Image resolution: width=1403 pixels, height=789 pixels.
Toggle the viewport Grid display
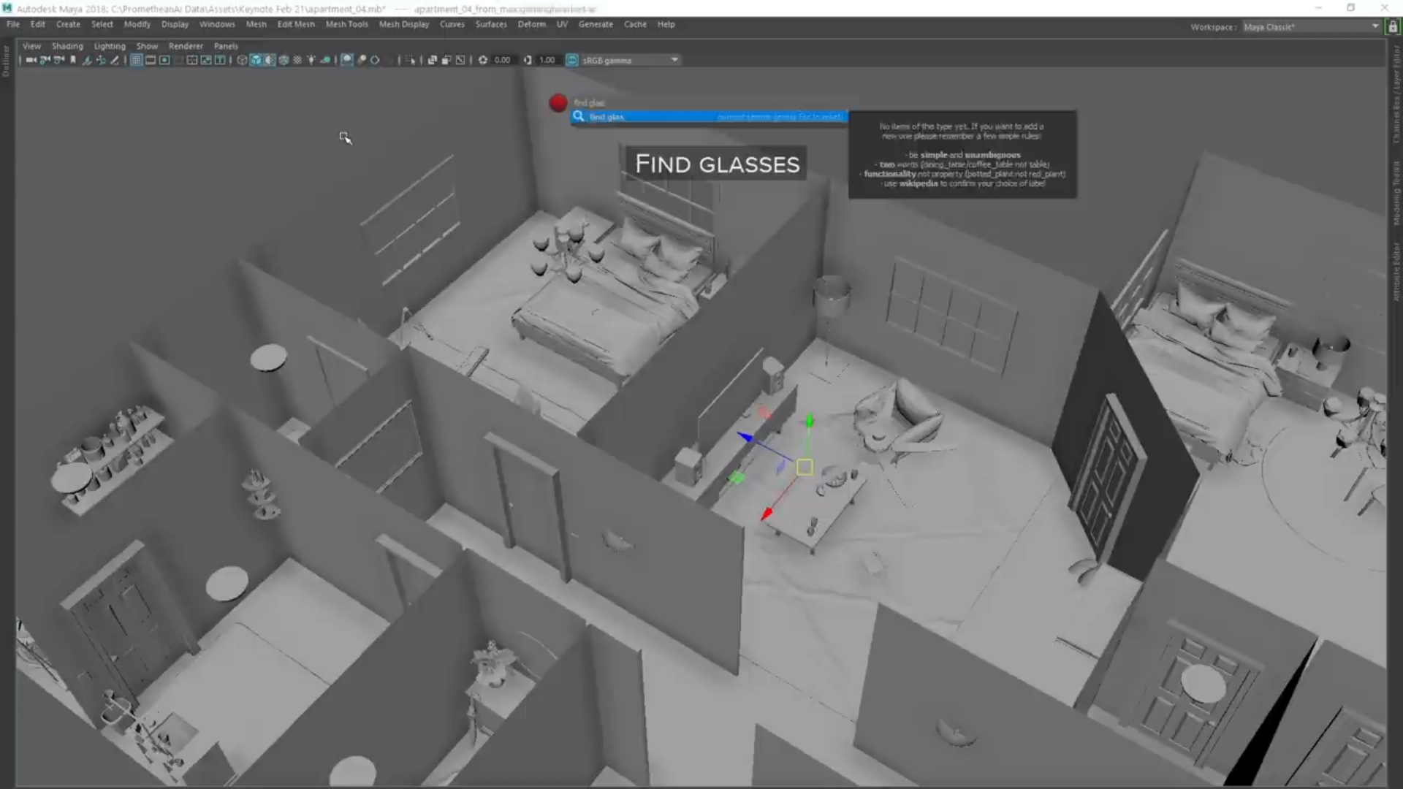tap(136, 60)
